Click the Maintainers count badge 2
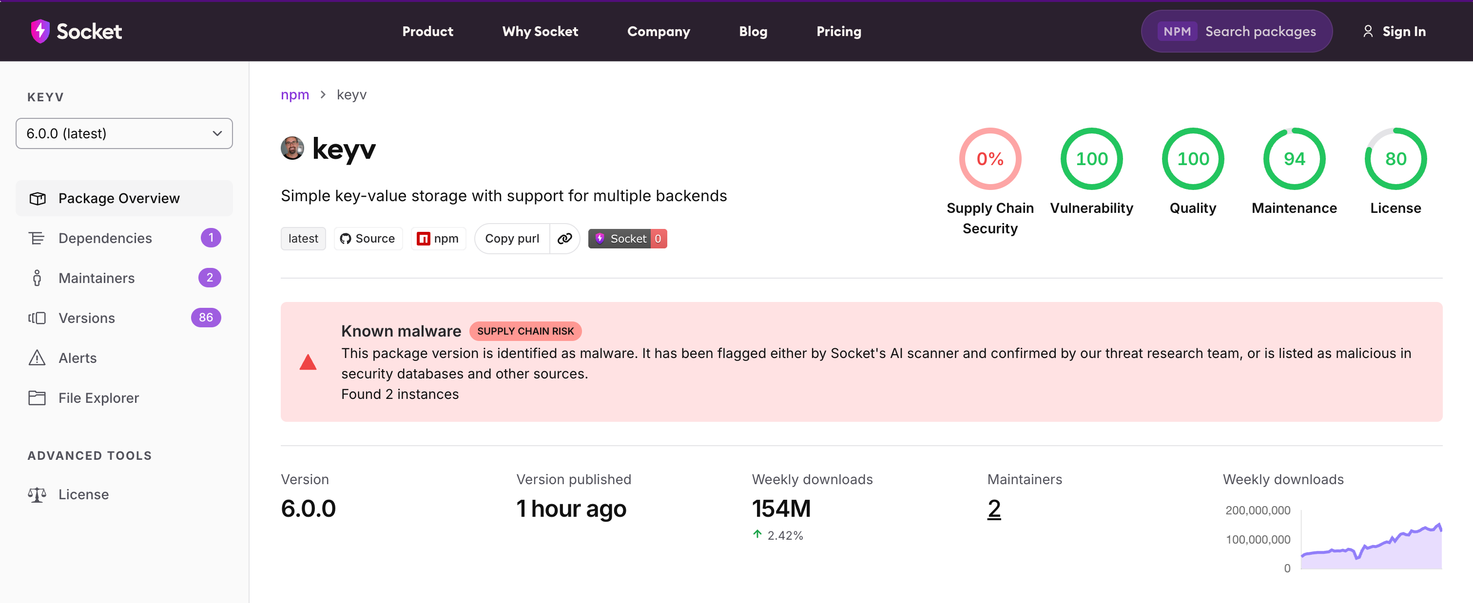The width and height of the screenshot is (1473, 603). tap(210, 278)
